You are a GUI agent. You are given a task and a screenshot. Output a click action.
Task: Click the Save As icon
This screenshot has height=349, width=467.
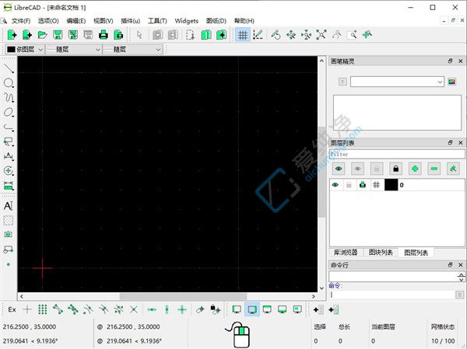73,35
